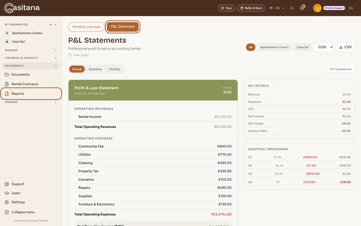Click the Q3 quarterly breakdown row
361x226 pixels.
click(x=299, y=174)
